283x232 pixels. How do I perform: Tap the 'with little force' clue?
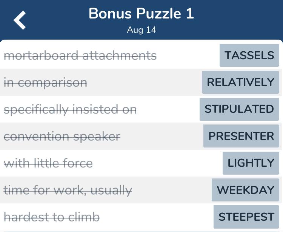coord(48,163)
